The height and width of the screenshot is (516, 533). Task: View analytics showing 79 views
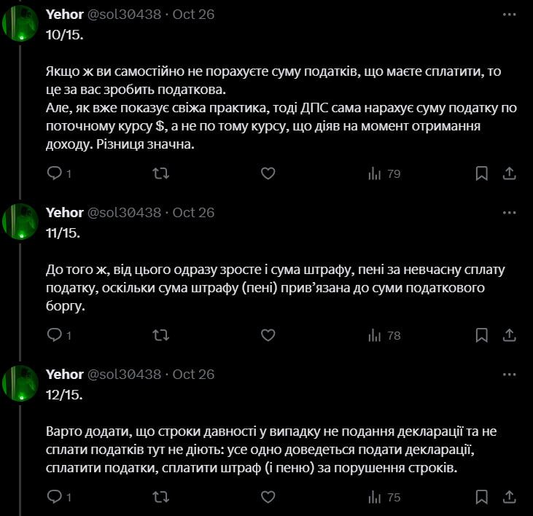pyautogui.click(x=384, y=173)
